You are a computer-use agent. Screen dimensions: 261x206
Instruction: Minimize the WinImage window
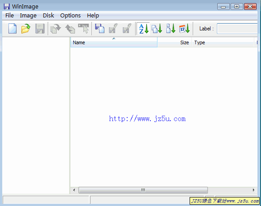tap(224, 7)
